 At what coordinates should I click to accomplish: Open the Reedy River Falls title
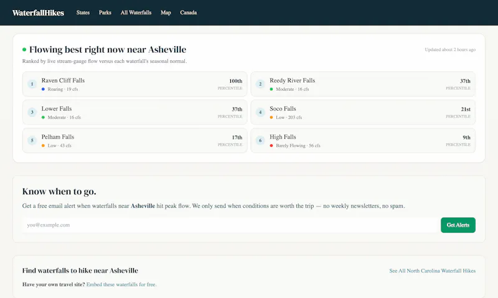[292, 81]
